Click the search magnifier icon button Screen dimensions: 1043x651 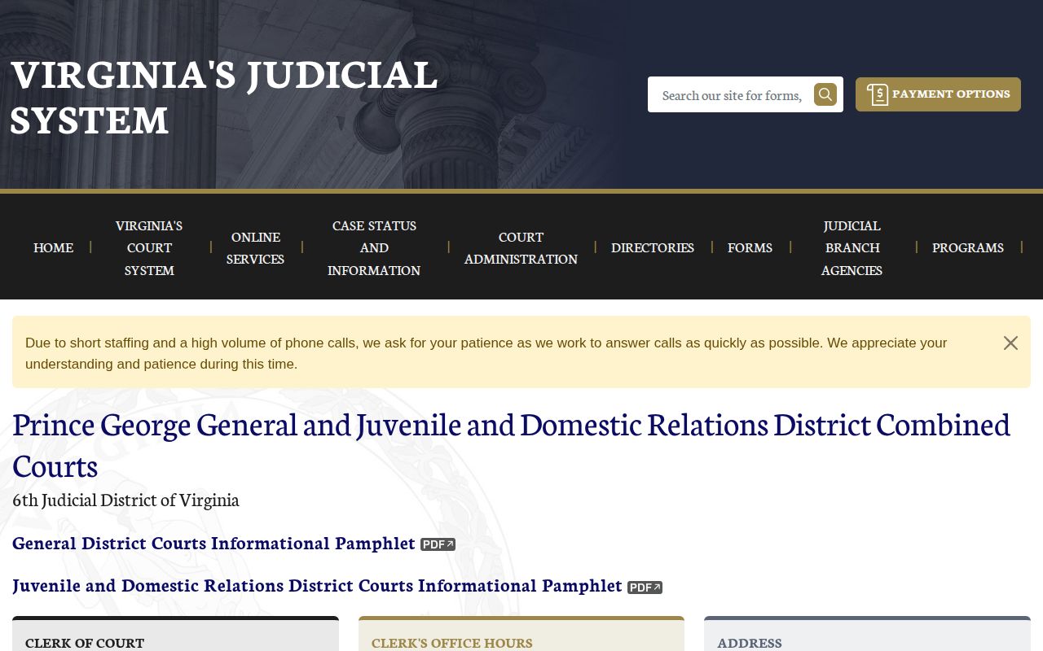[825, 94]
